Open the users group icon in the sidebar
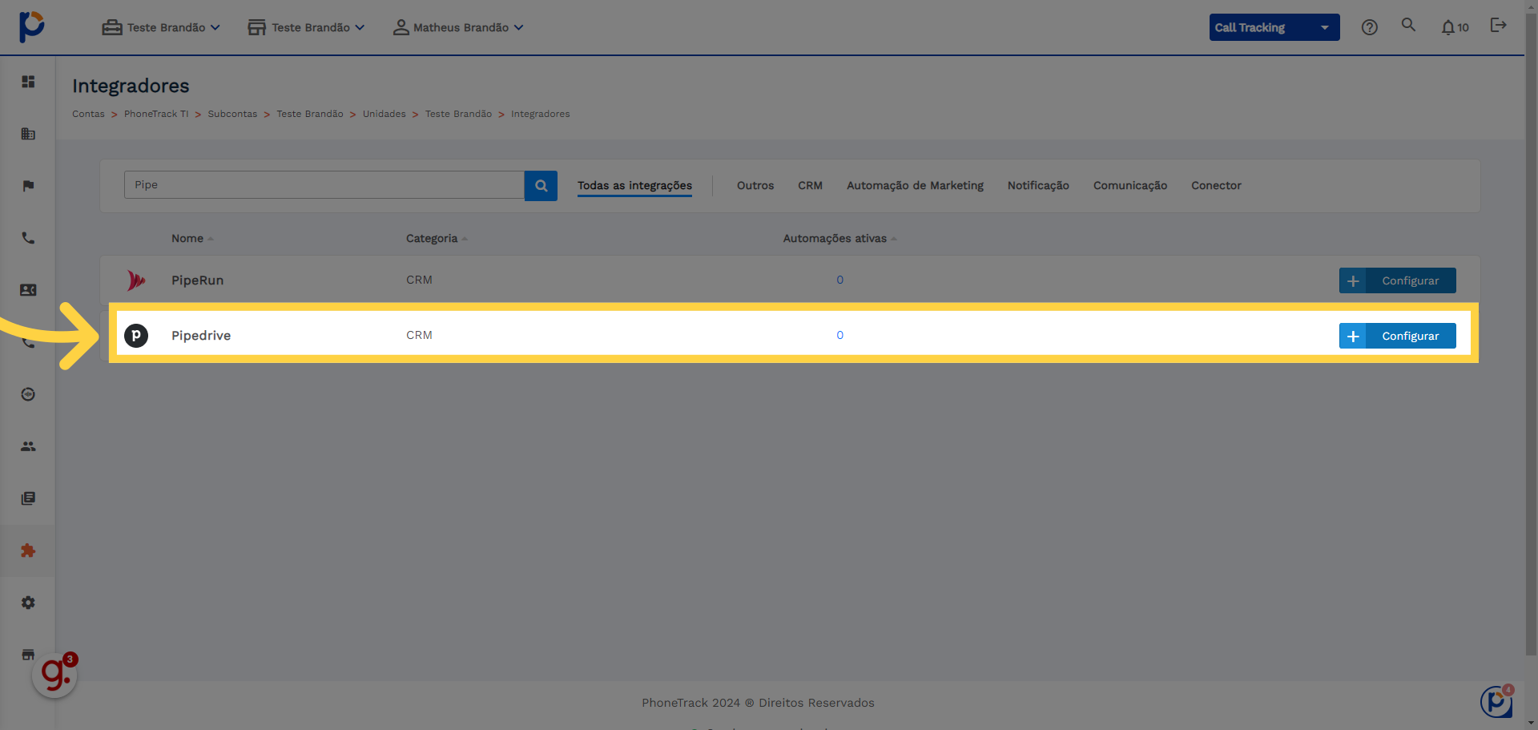Viewport: 1538px width, 730px height. [x=28, y=446]
